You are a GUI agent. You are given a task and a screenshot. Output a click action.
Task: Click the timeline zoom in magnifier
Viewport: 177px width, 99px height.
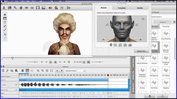click(38, 71)
